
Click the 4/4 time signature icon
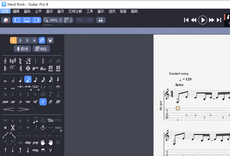point(20,61)
